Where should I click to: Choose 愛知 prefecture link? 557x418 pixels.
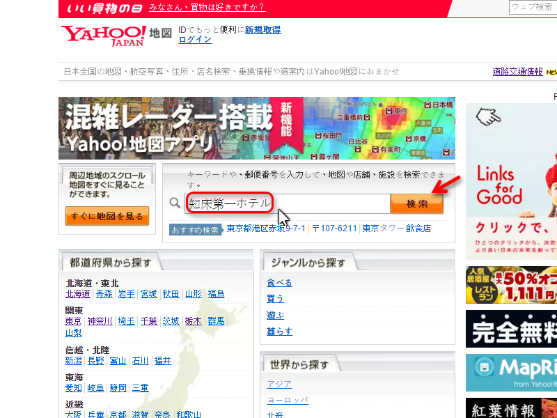pyautogui.click(x=74, y=388)
